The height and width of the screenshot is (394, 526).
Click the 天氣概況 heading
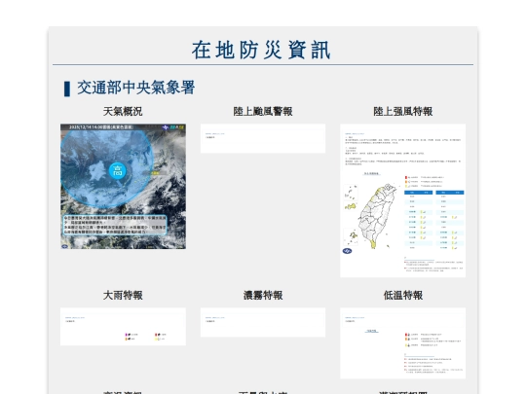pyautogui.click(x=123, y=112)
